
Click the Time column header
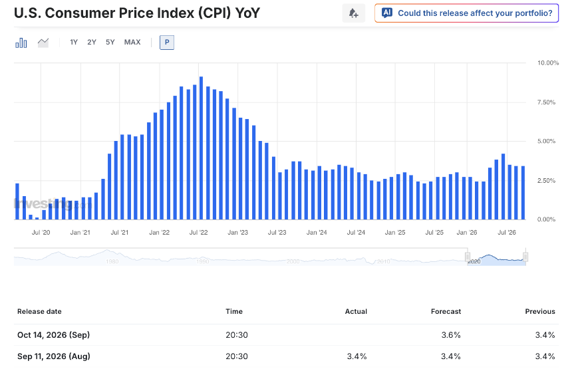(234, 311)
